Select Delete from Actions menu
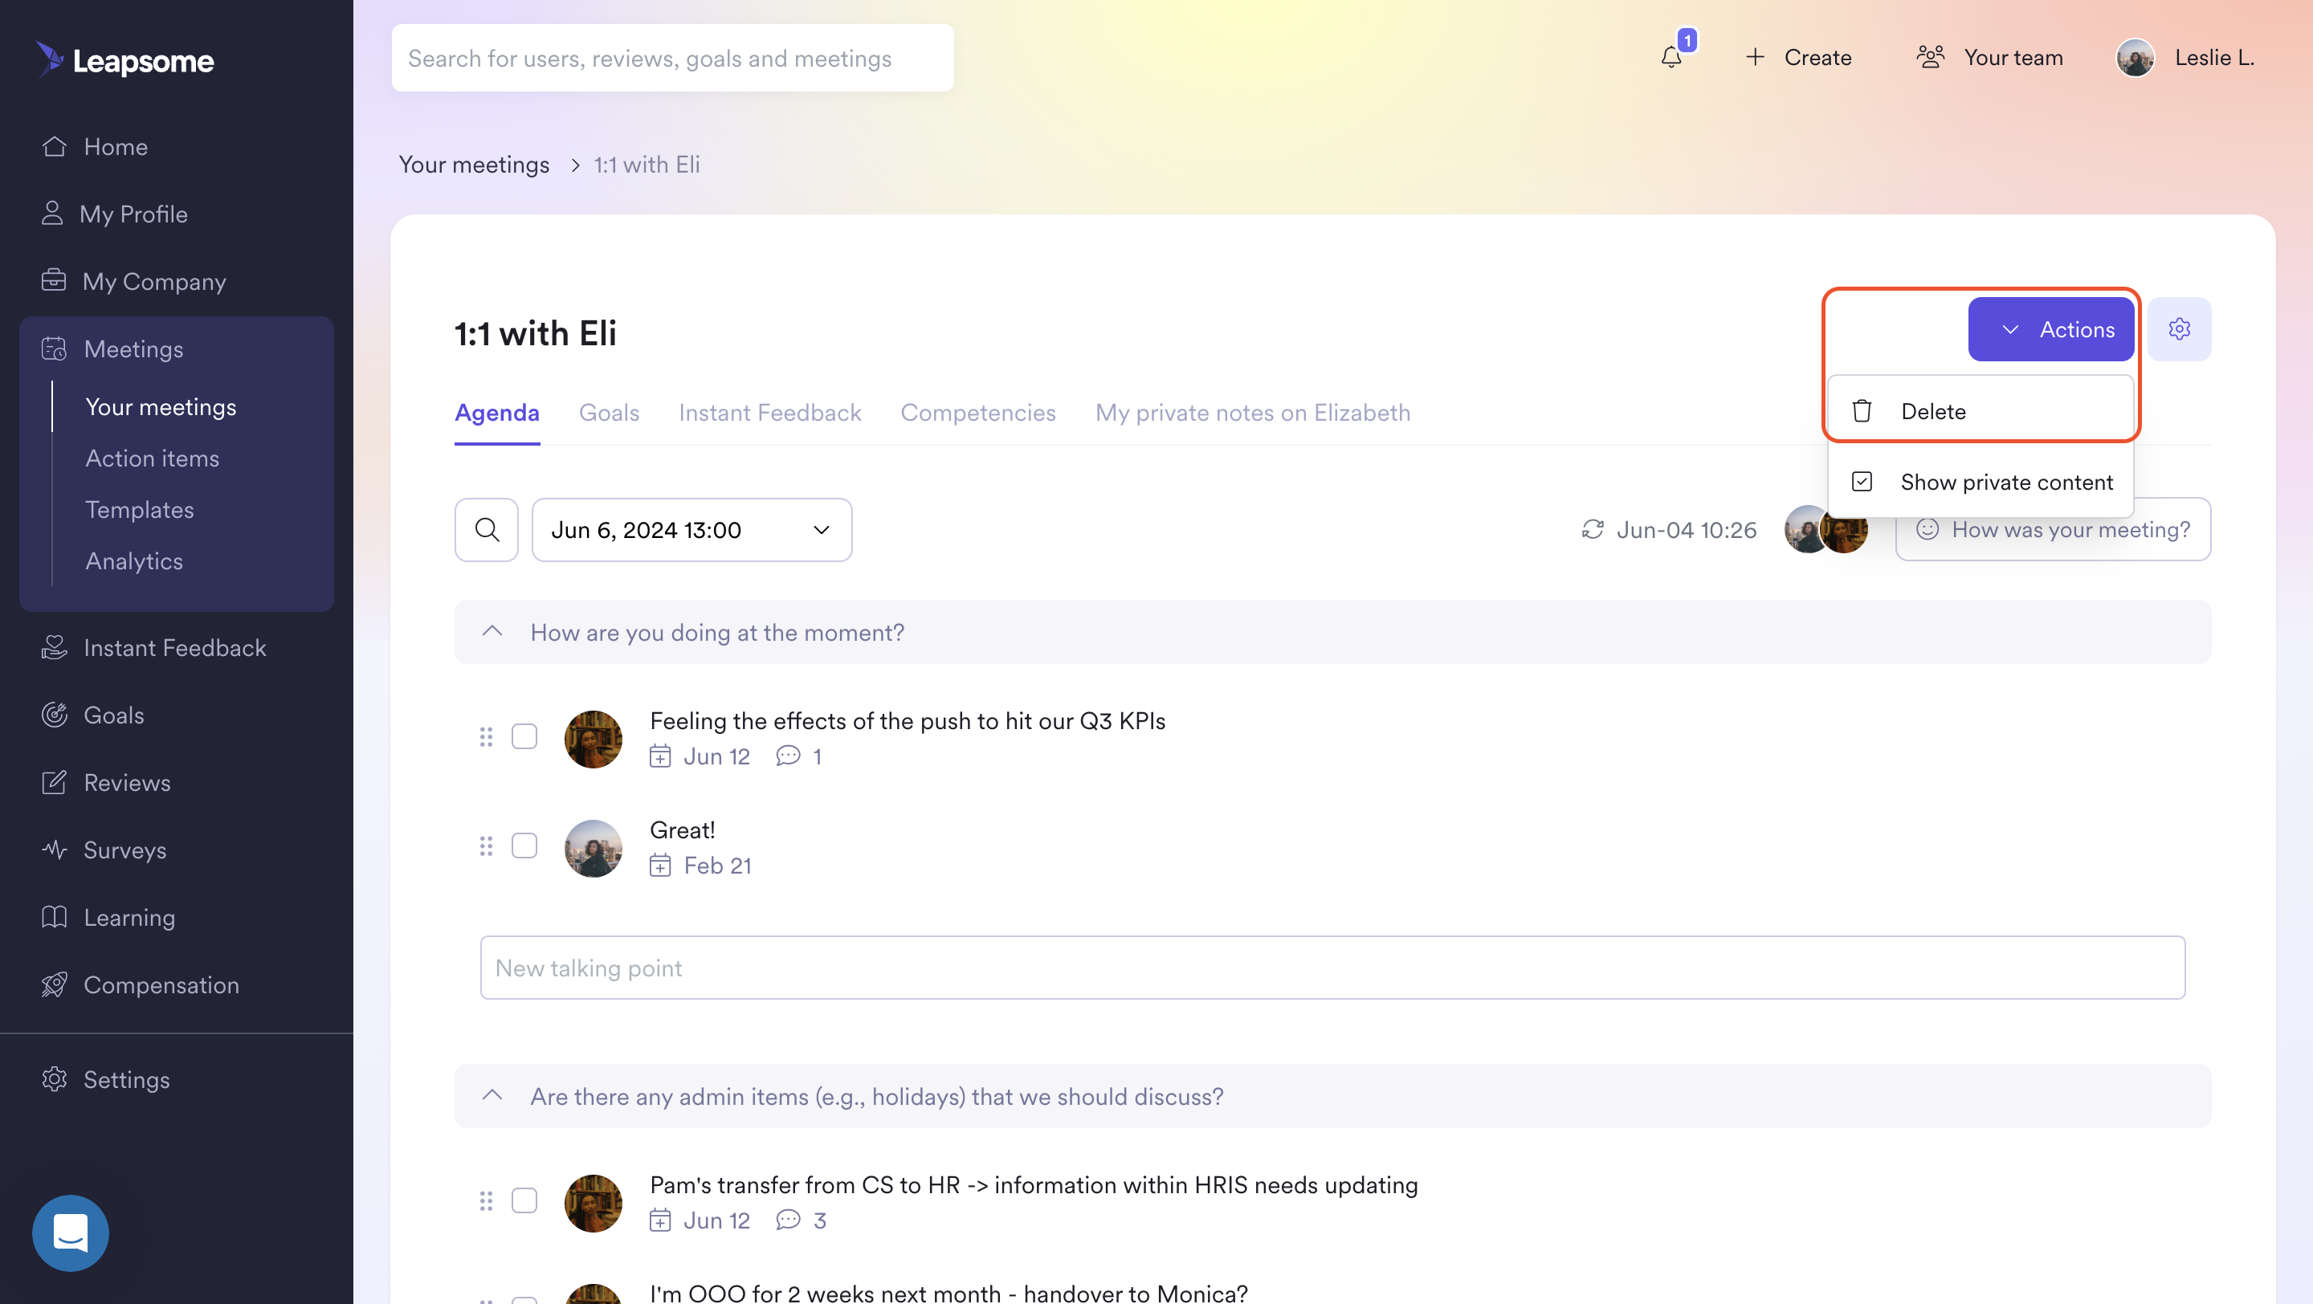This screenshot has height=1304, width=2313. [1981, 411]
